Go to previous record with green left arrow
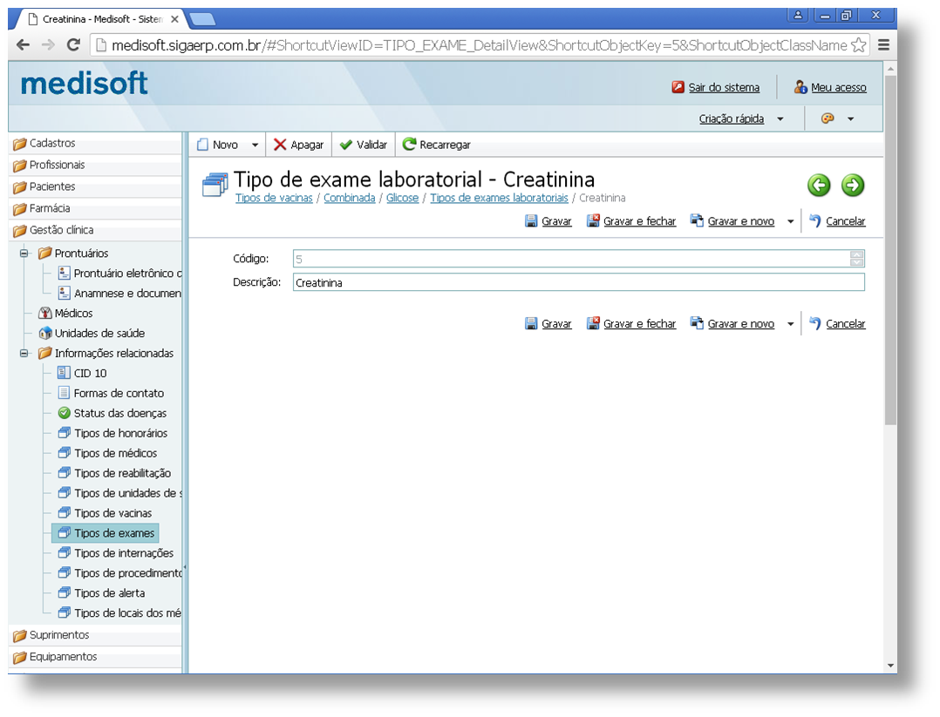 click(819, 185)
